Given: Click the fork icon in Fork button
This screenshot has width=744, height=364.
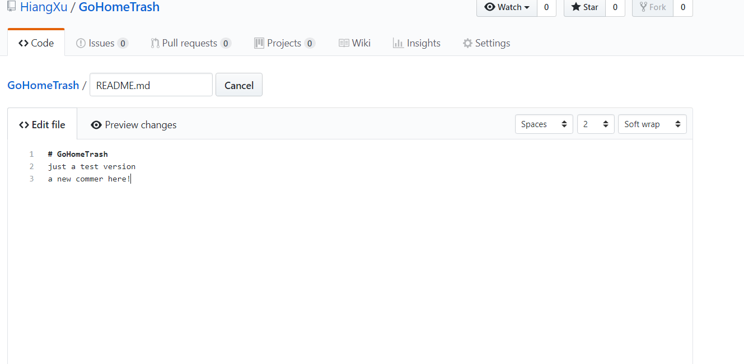Looking at the screenshot, I should coord(643,7).
